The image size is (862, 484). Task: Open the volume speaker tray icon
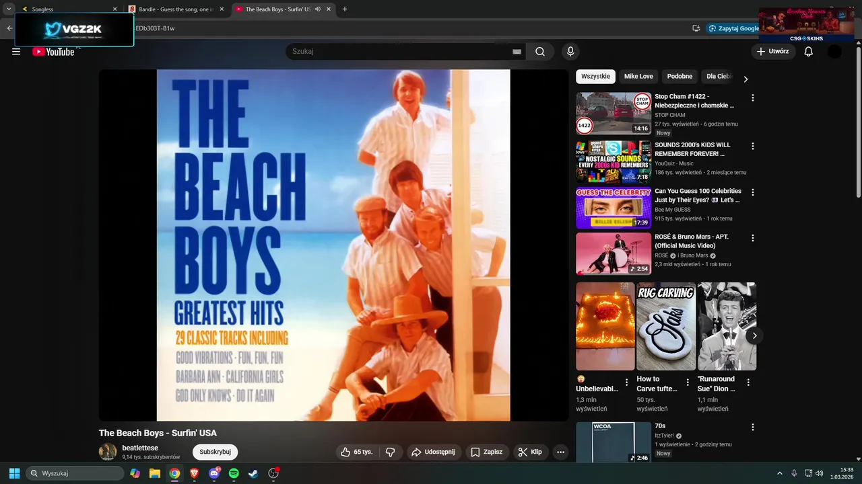pyautogui.click(x=820, y=473)
